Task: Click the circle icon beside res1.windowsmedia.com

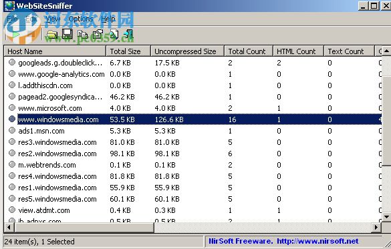Action: (x=12, y=187)
